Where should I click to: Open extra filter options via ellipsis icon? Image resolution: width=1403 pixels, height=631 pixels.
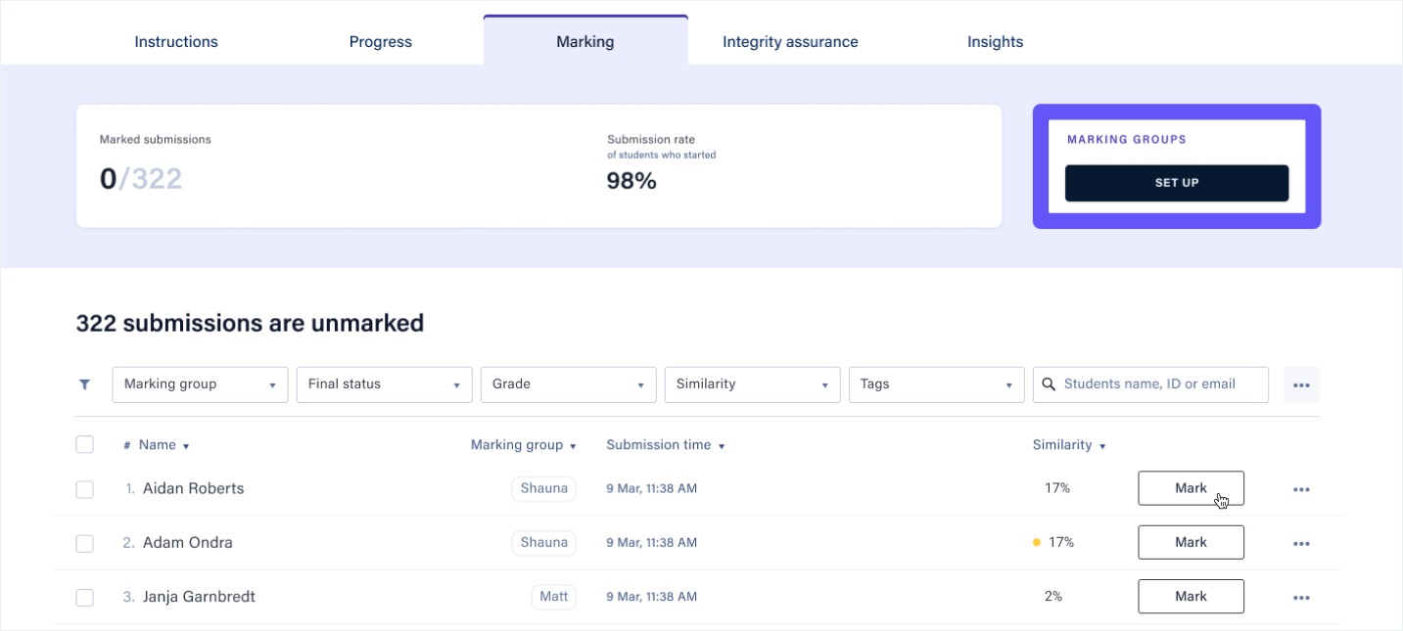coord(1301,383)
